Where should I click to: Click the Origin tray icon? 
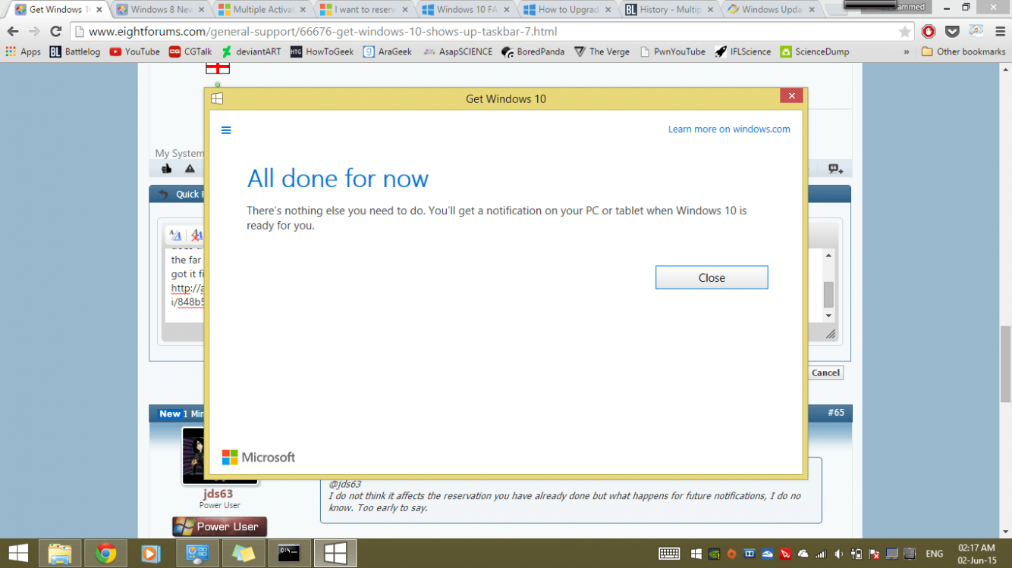coord(731,554)
